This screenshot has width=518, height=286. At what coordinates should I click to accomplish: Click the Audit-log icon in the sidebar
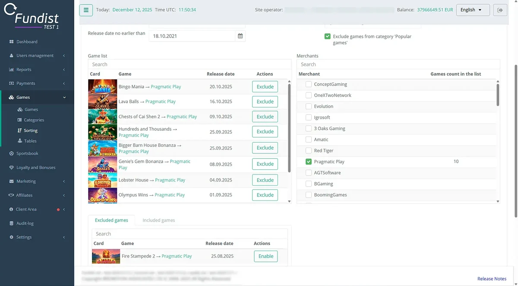pyautogui.click(x=12, y=223)
